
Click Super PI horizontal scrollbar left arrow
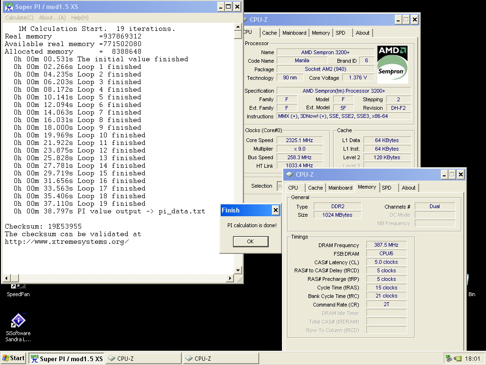coord(6,278)
